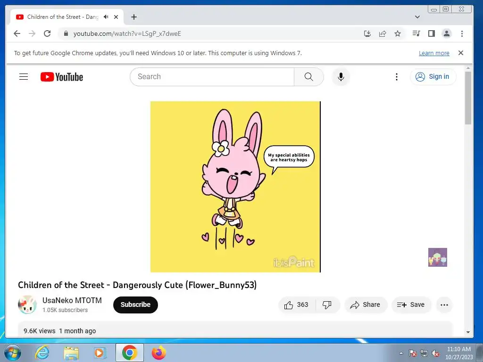Image resolution: width=483 pixels, height=362 pixels.
Task: Dislike this video
Action: (x=327, y=305)
